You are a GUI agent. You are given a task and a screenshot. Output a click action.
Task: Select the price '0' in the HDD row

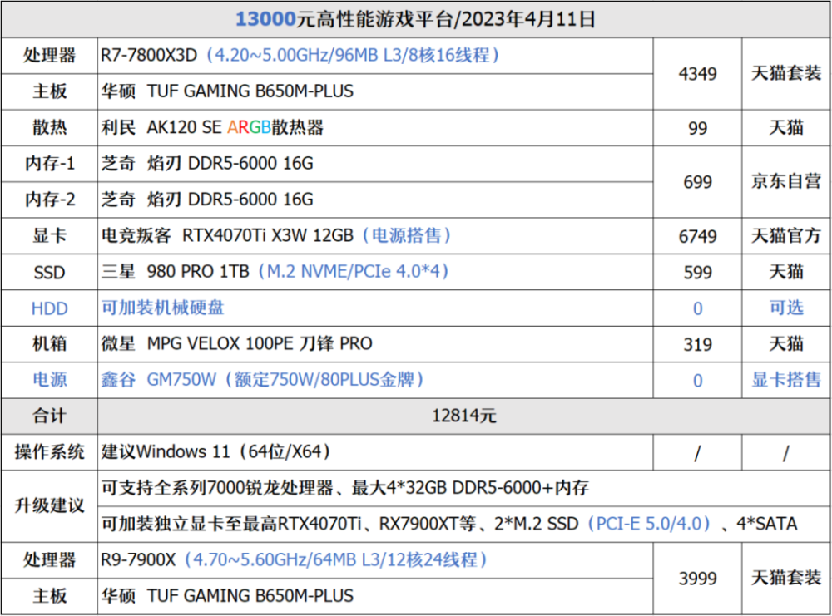tap(697, 308)
